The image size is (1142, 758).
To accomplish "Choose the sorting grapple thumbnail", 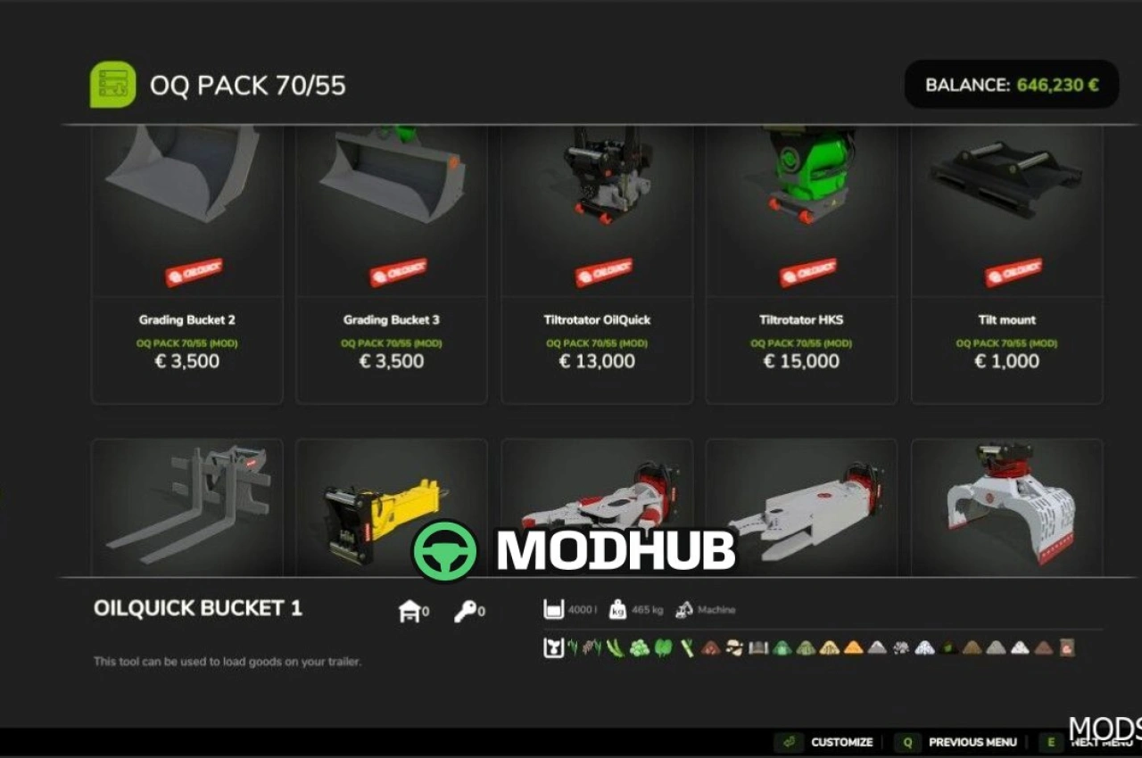I will tap(1006, 507).
